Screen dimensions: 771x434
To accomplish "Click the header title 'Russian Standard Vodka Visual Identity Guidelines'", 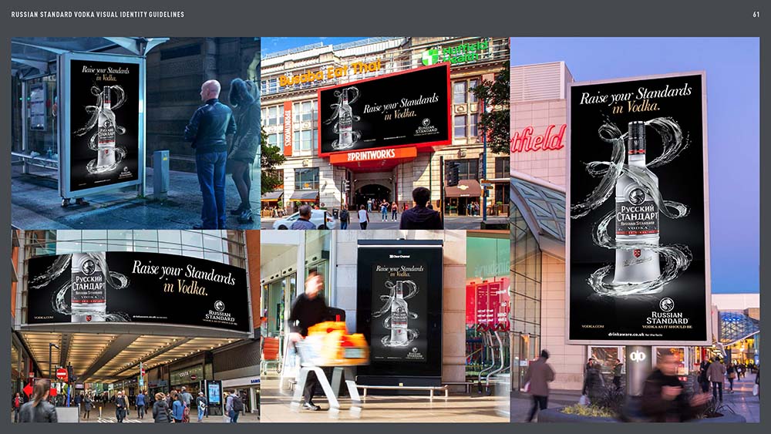I will pos(97,15).
